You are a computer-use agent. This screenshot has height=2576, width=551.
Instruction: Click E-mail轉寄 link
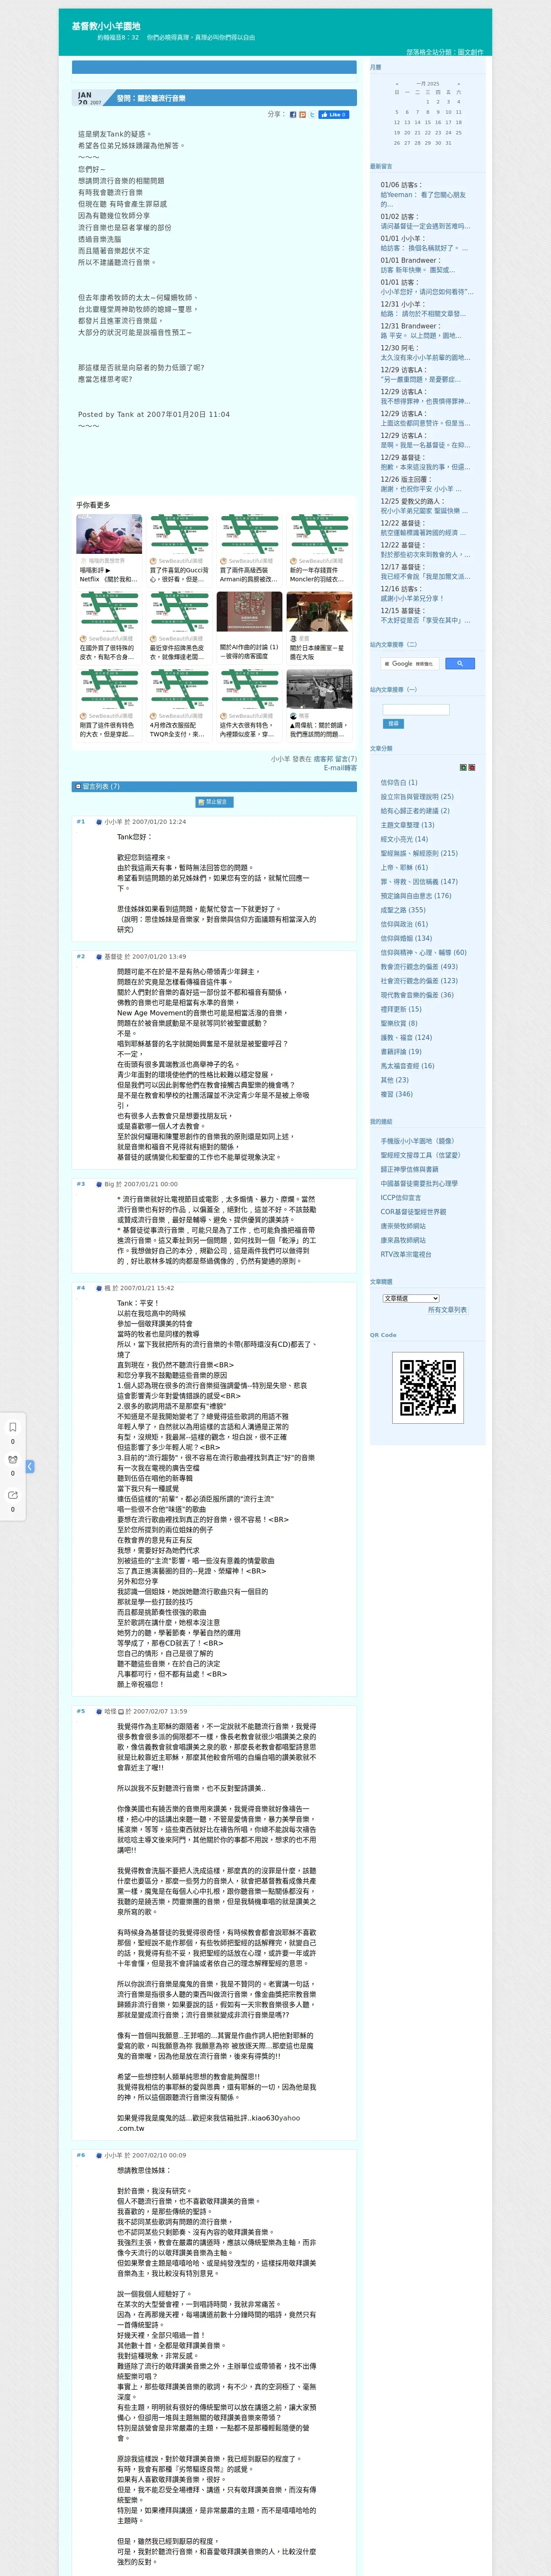click(x=340, y=768)
